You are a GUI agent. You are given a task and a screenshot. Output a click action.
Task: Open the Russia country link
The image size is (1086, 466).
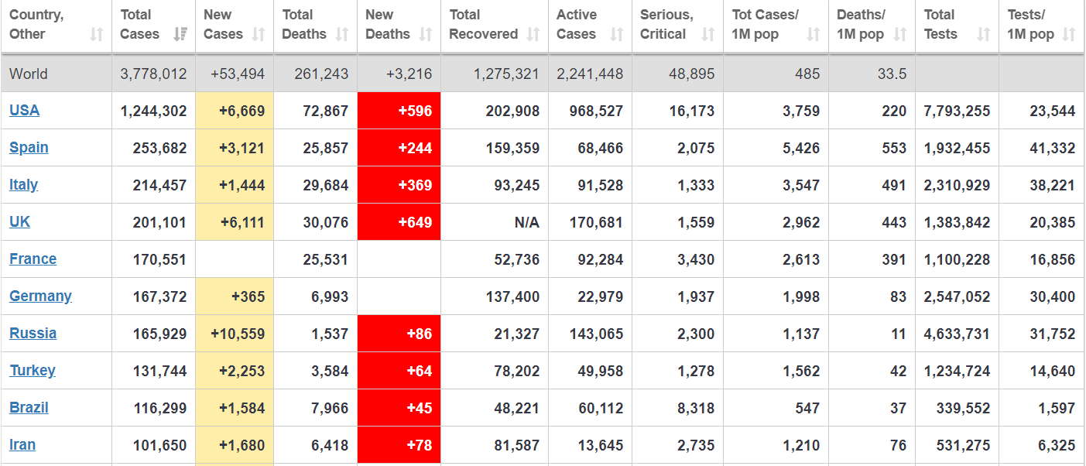click(33, 334)
